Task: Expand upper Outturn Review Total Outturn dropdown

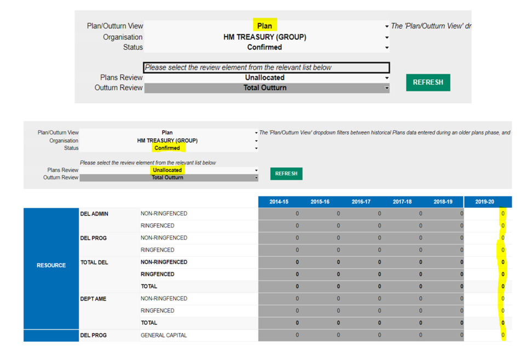Action: (x=386, y=88)
